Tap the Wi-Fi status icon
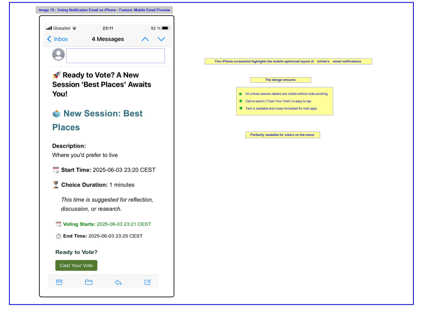Viewport: 424px width, 318px height. pos(74,28)
